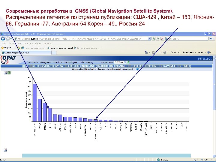Image resolution: width=216 pixels, height=162 pixels.
Task: Expand the address bar history dropdown
Action: tap(150, 39)
